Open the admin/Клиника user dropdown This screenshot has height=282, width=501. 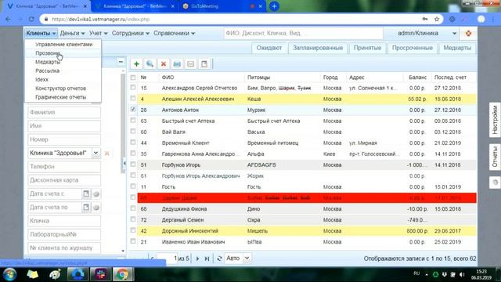click(454, 33)
